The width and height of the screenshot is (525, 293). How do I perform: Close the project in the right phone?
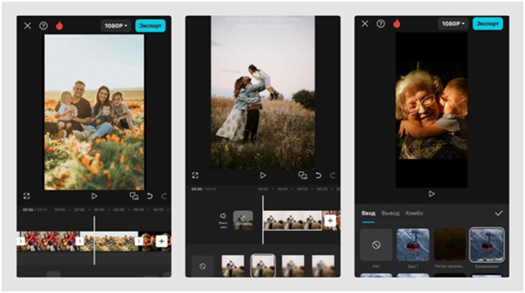coord(365,24)
